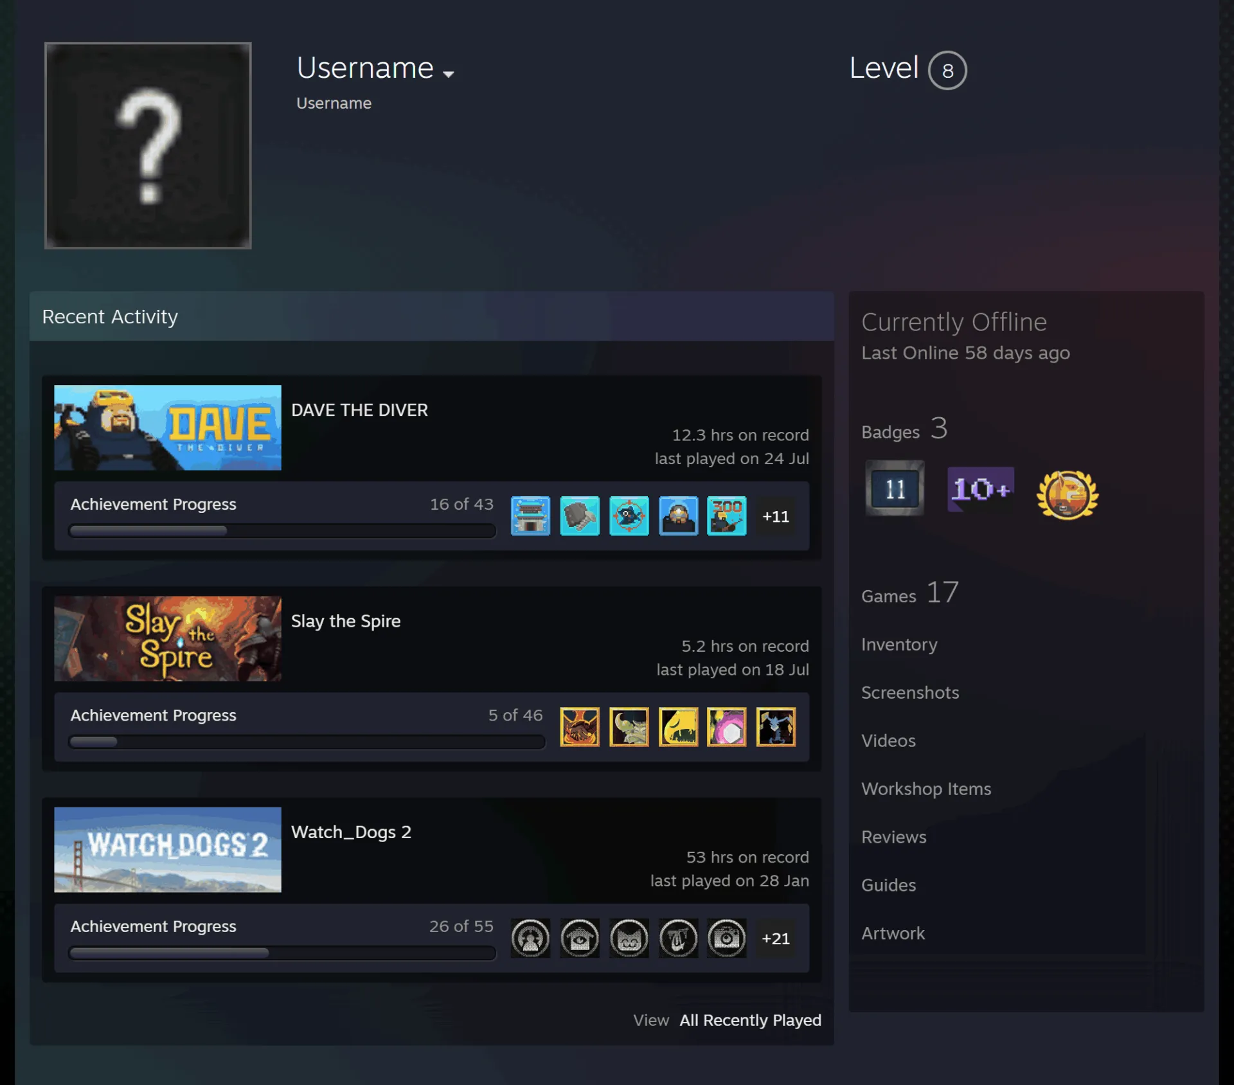Click the Slay the Spire title link
The image size is (1234, 1085).
pos(346,621)
